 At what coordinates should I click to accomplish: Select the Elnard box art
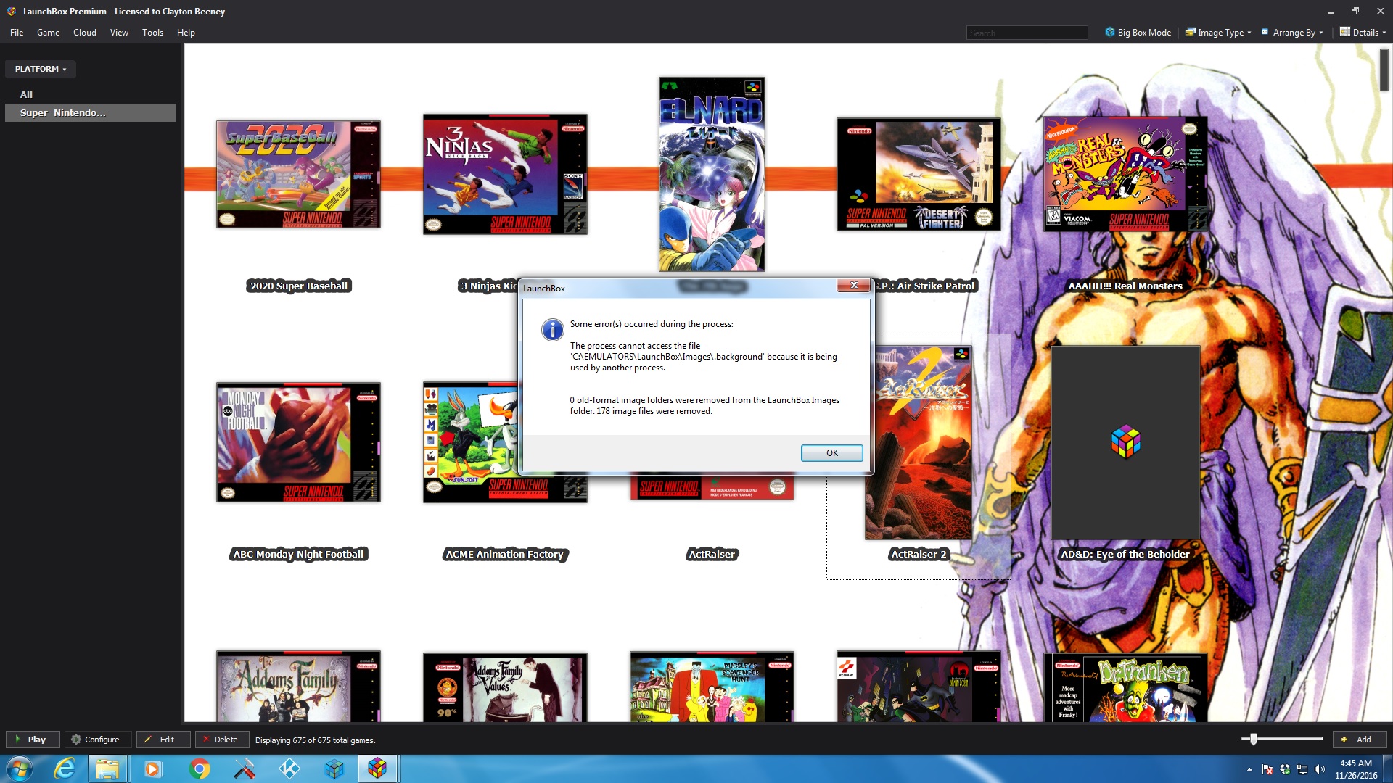coord(712,174)
